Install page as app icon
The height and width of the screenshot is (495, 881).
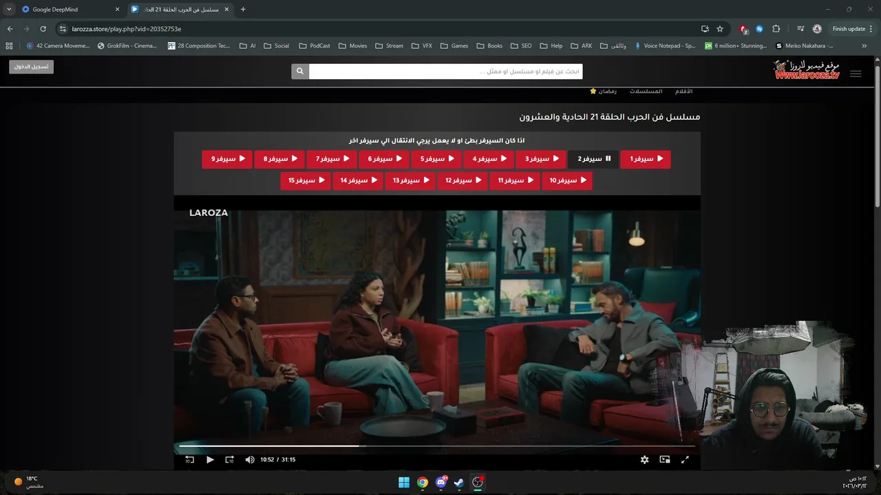click(705, 29)
